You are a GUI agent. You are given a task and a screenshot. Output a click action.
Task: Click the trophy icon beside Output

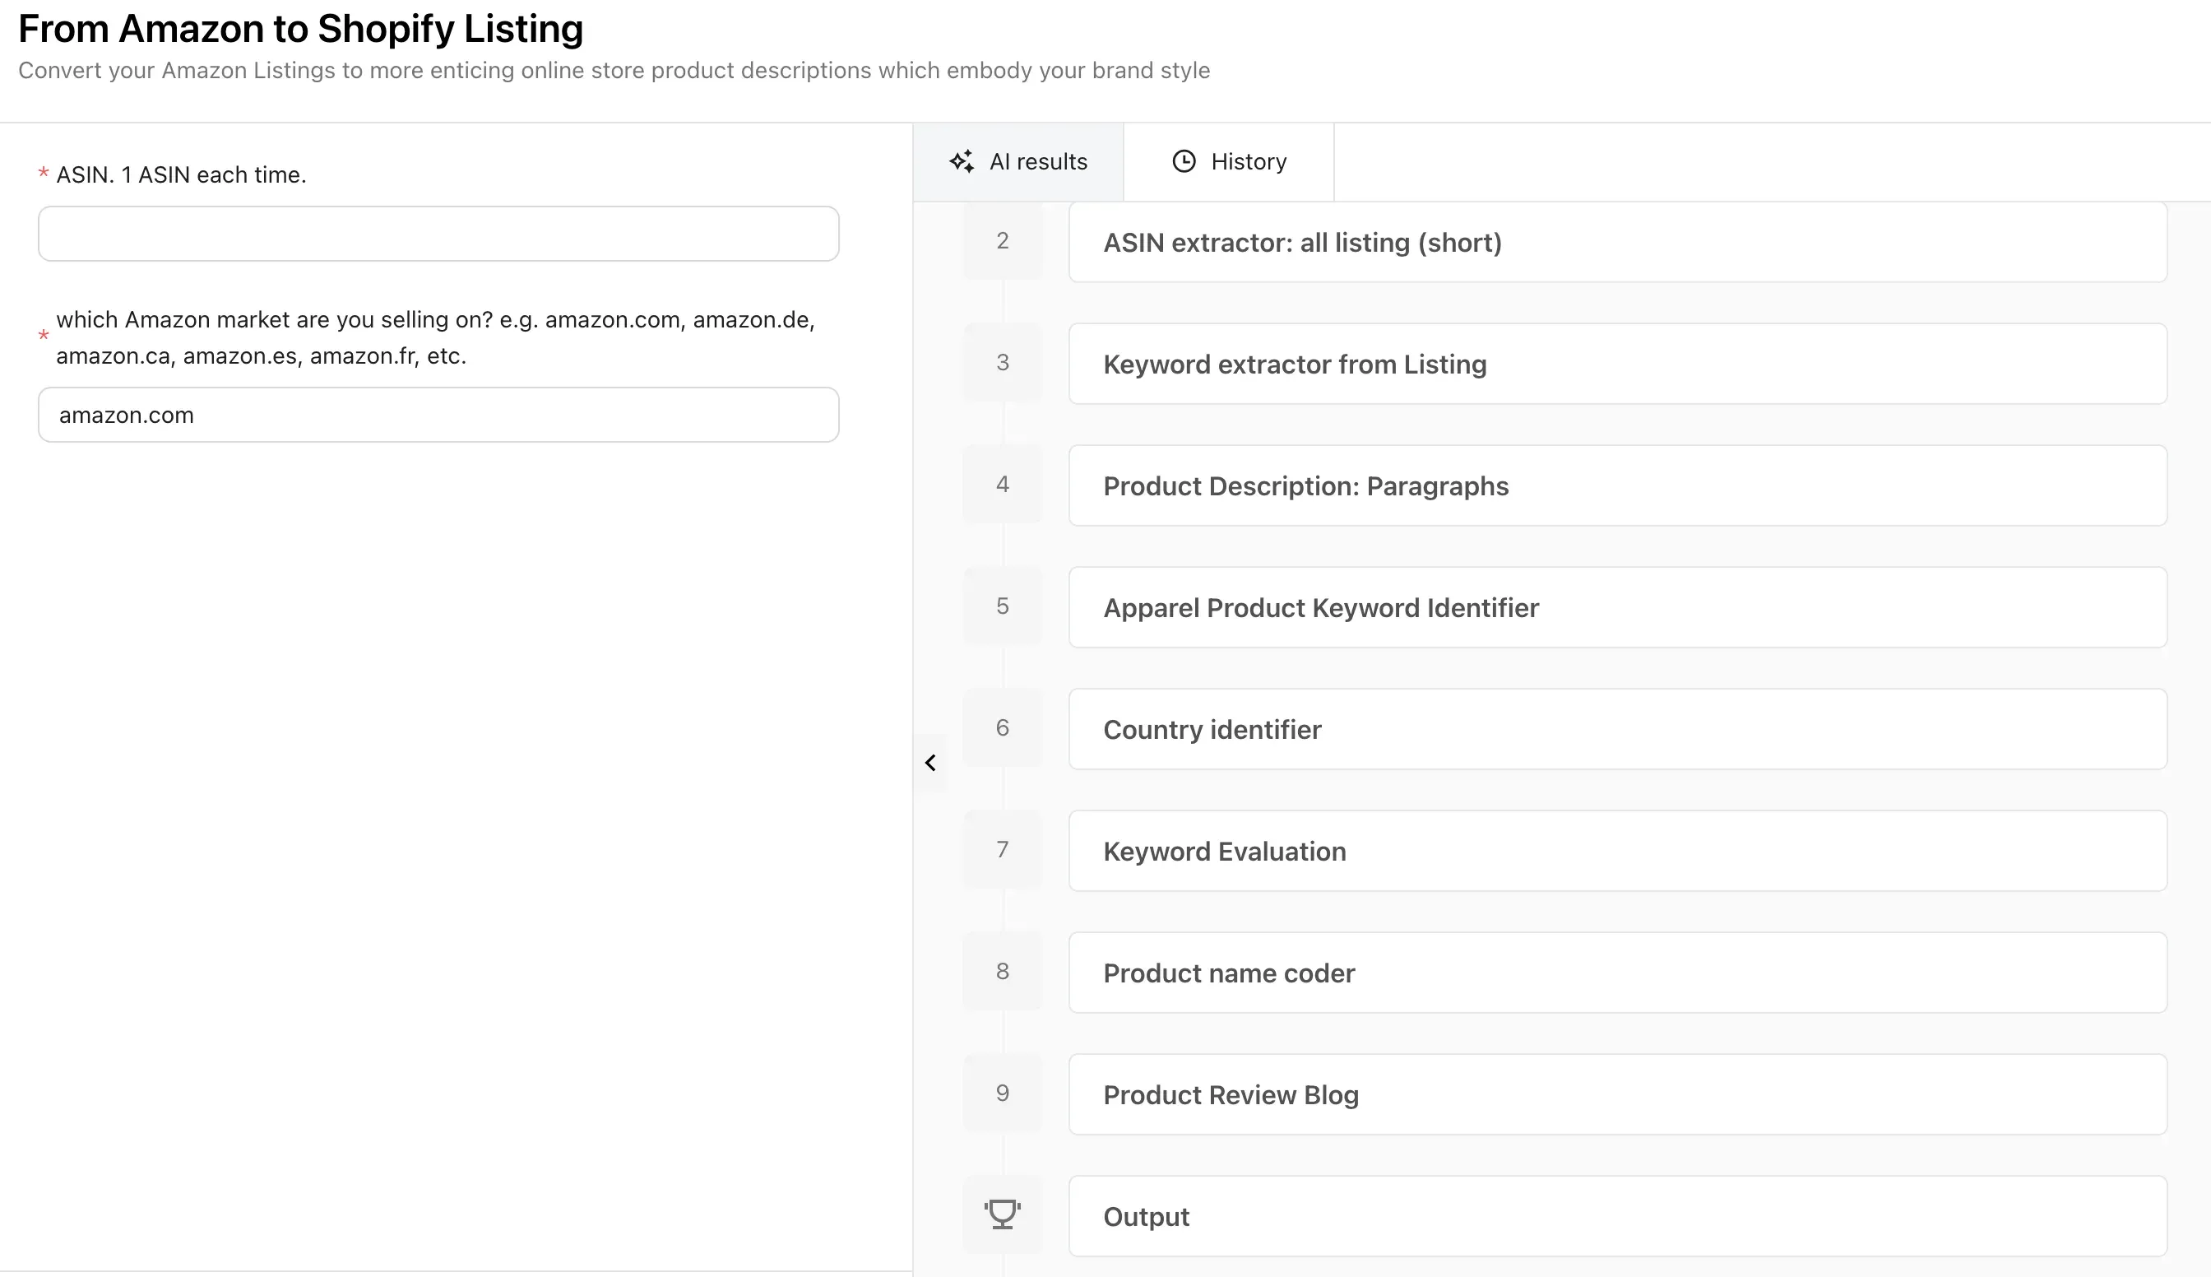1002,1214
